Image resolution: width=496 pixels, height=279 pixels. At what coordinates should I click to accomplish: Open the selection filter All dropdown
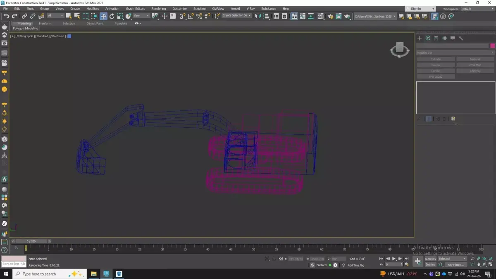click(55, 16)
